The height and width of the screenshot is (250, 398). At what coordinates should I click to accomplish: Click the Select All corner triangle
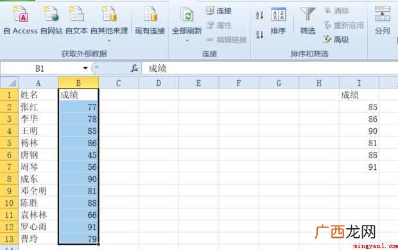[x=9, y=83]
